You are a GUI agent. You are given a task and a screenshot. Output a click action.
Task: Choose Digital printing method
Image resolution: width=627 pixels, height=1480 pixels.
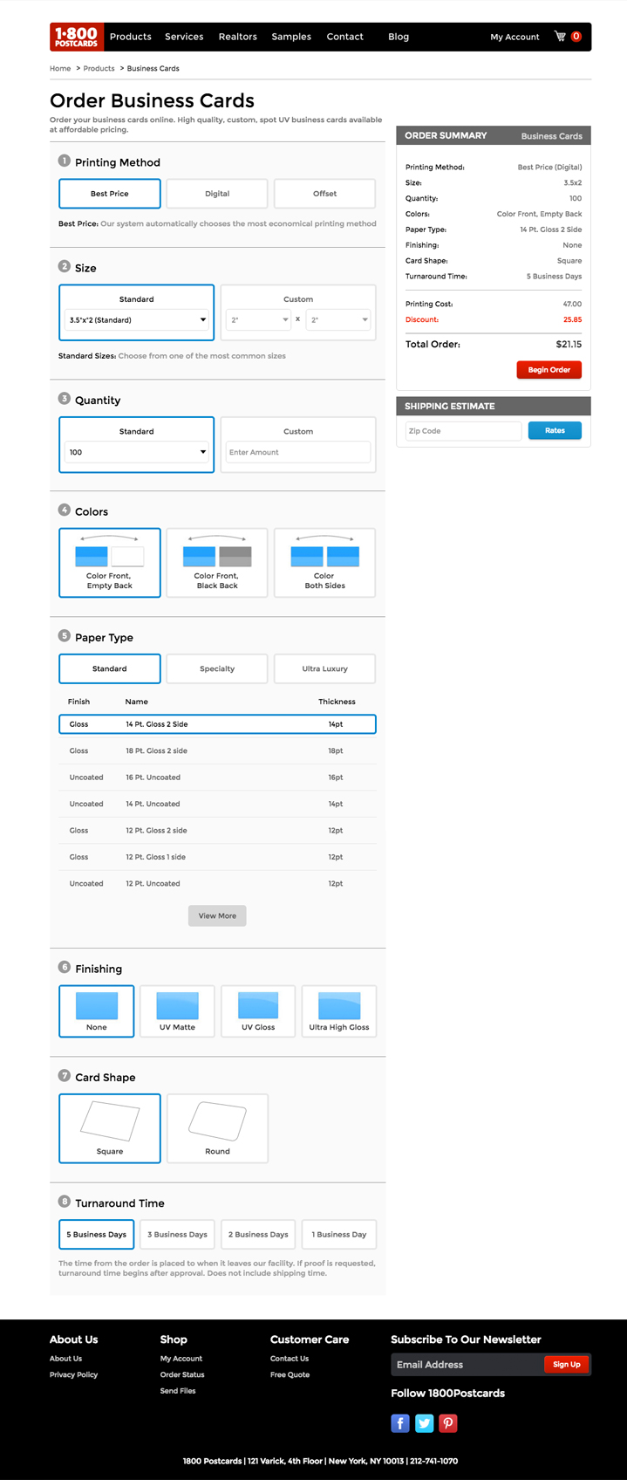point(217,194)
